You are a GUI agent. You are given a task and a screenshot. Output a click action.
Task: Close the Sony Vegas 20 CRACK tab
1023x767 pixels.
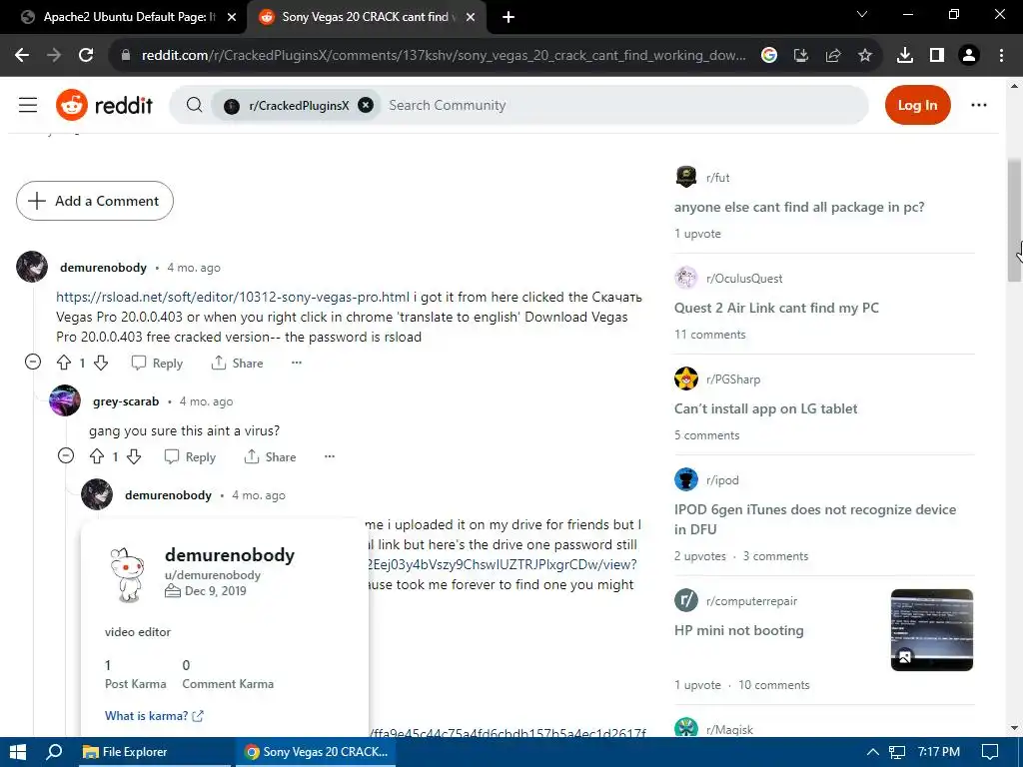(470, 18)
